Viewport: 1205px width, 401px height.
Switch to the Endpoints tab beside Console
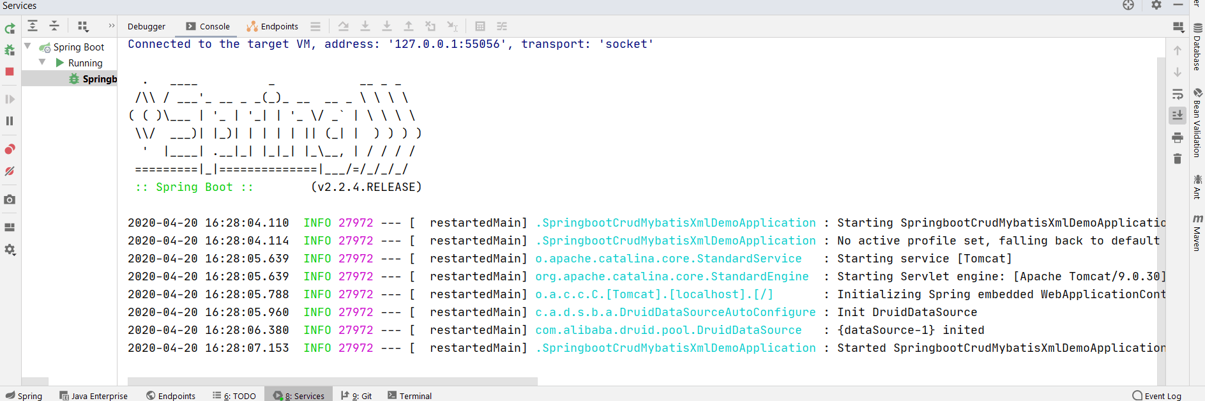(273, 26)
